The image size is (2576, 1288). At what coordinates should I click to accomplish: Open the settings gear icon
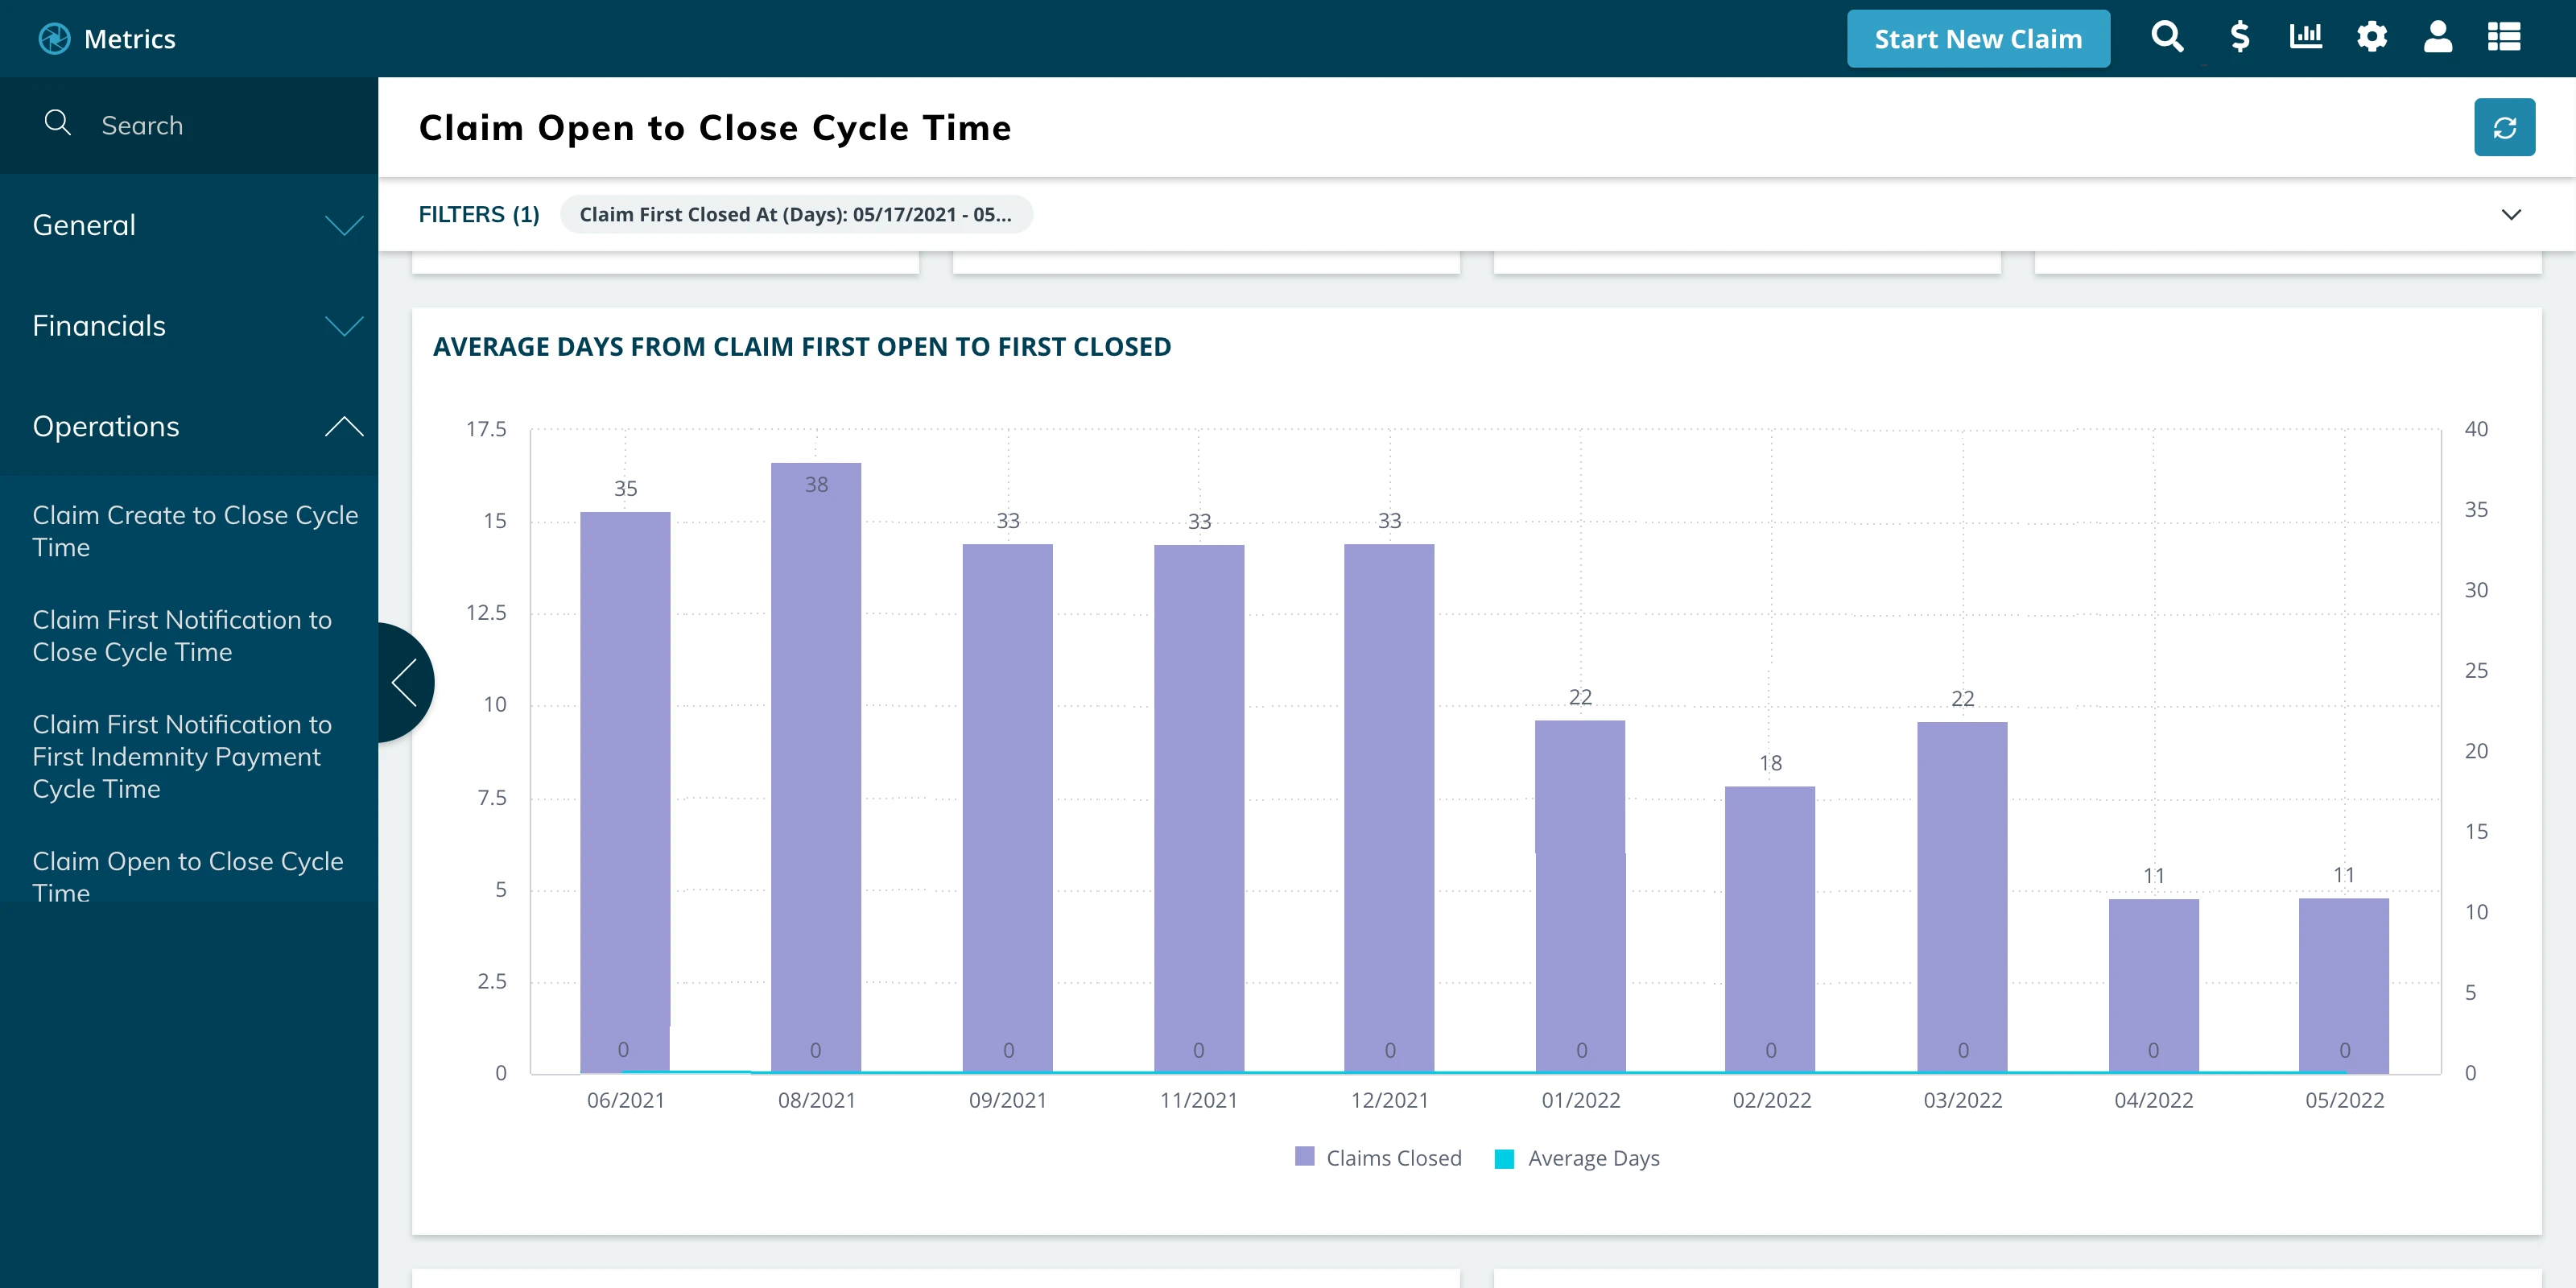point(2371,38)
